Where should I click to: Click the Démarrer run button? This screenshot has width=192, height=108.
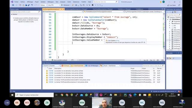point(66,5)
